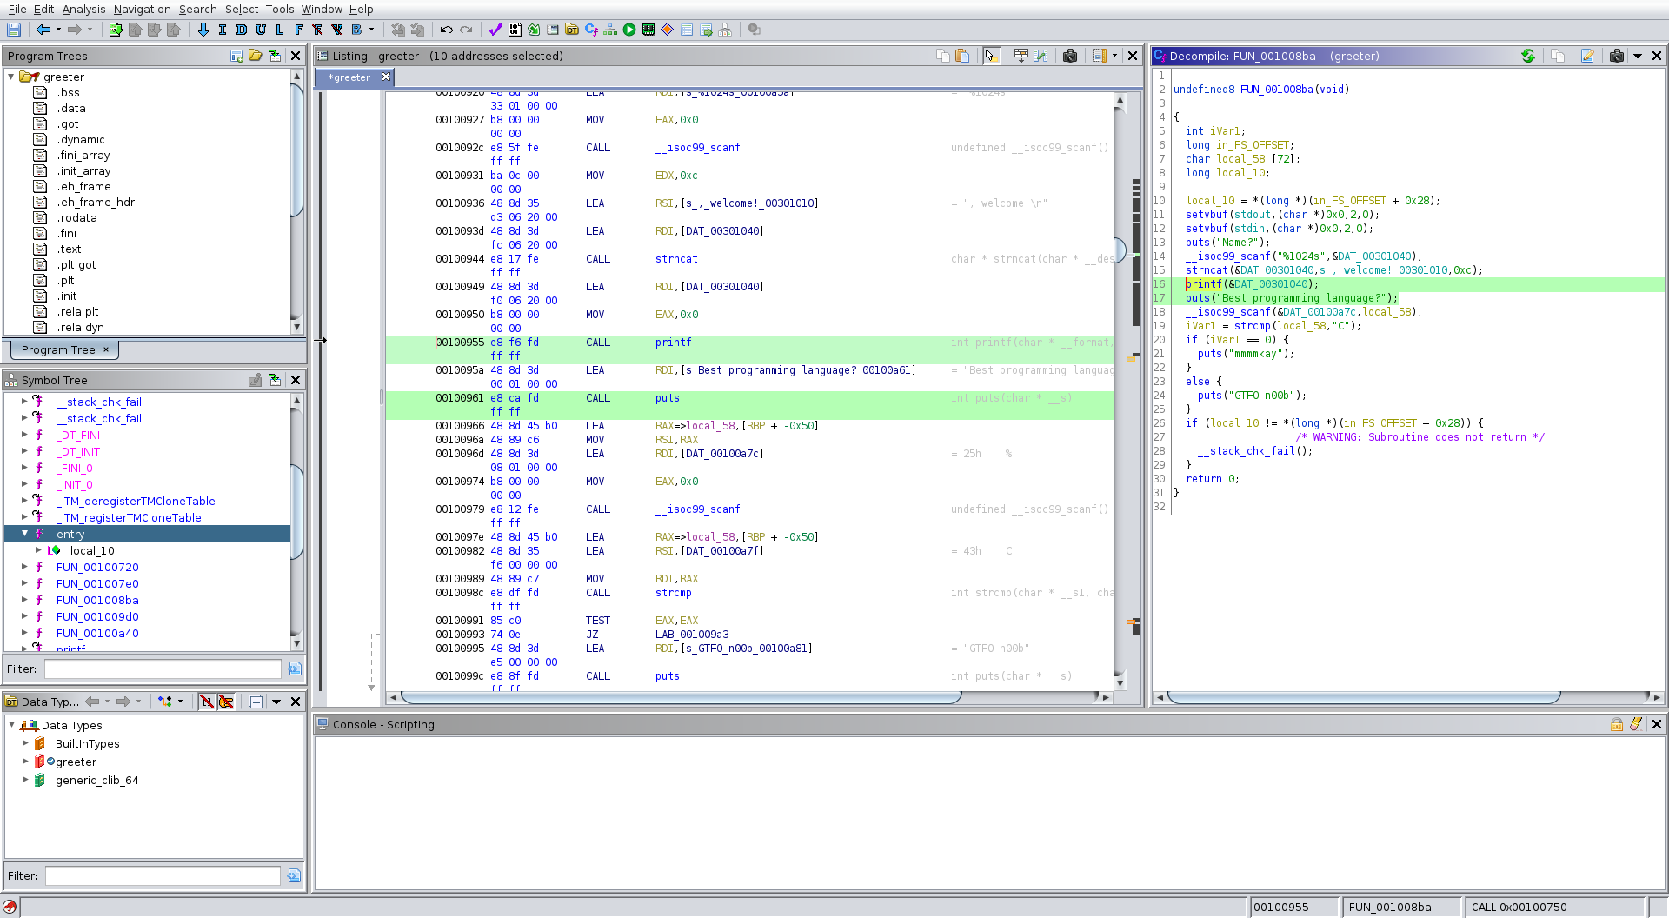Expand BuiltInTypes node in Data Types
The width and height of the screenshot is (1669, 918).
point(25,743)
